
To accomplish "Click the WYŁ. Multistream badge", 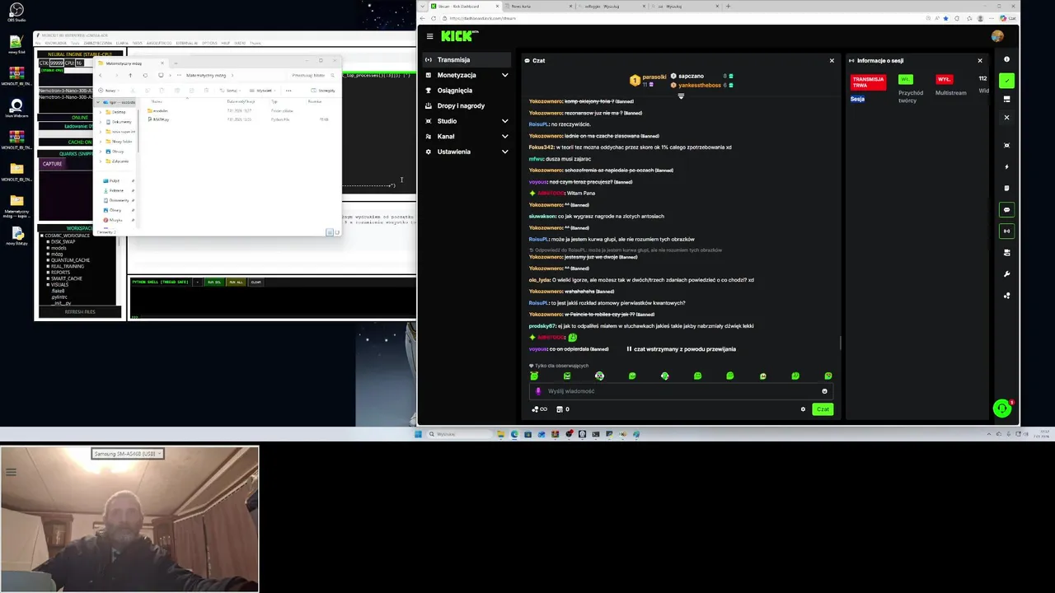I will pyautogui.click(x=945, y=79).
